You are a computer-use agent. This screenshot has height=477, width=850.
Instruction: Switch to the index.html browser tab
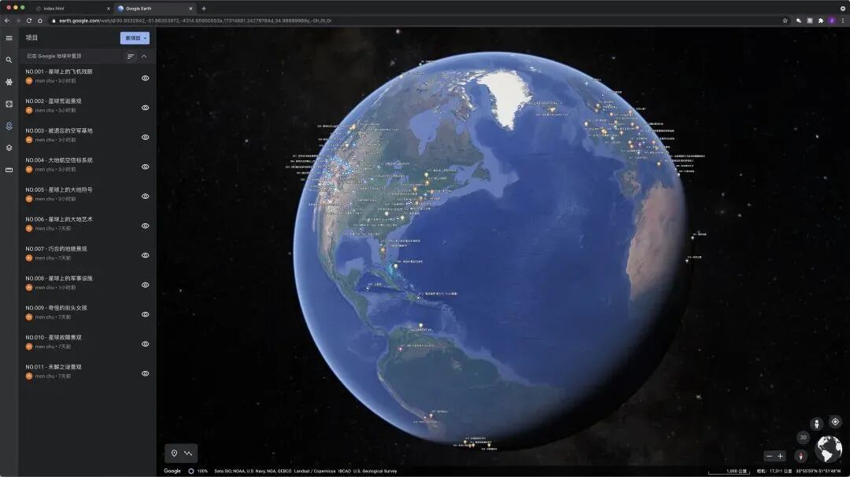pos(71,9)
